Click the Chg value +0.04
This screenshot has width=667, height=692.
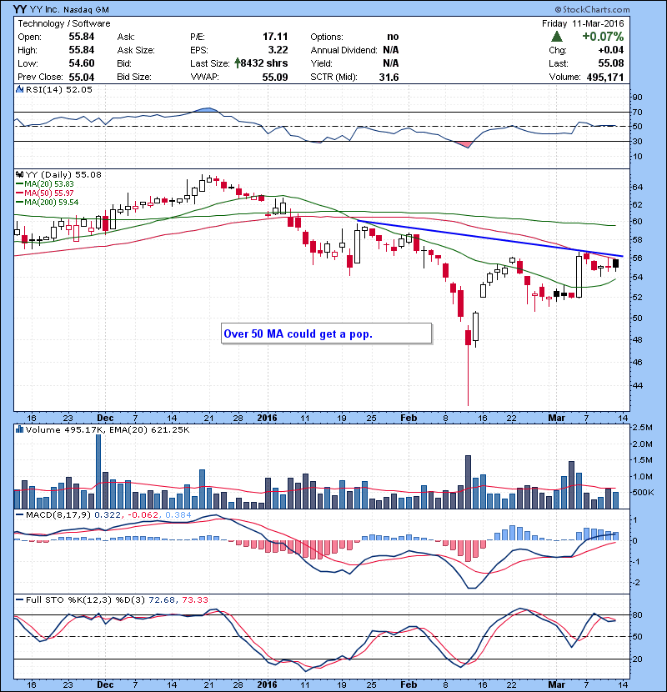point(611,50)
